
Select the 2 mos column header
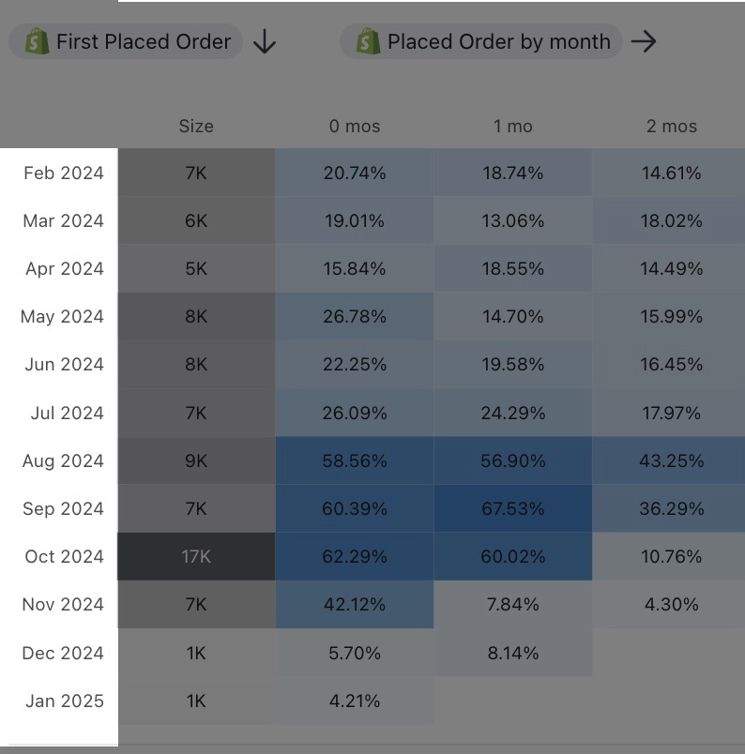coord(672,126)
